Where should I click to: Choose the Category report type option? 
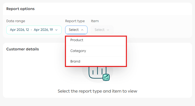78,51
